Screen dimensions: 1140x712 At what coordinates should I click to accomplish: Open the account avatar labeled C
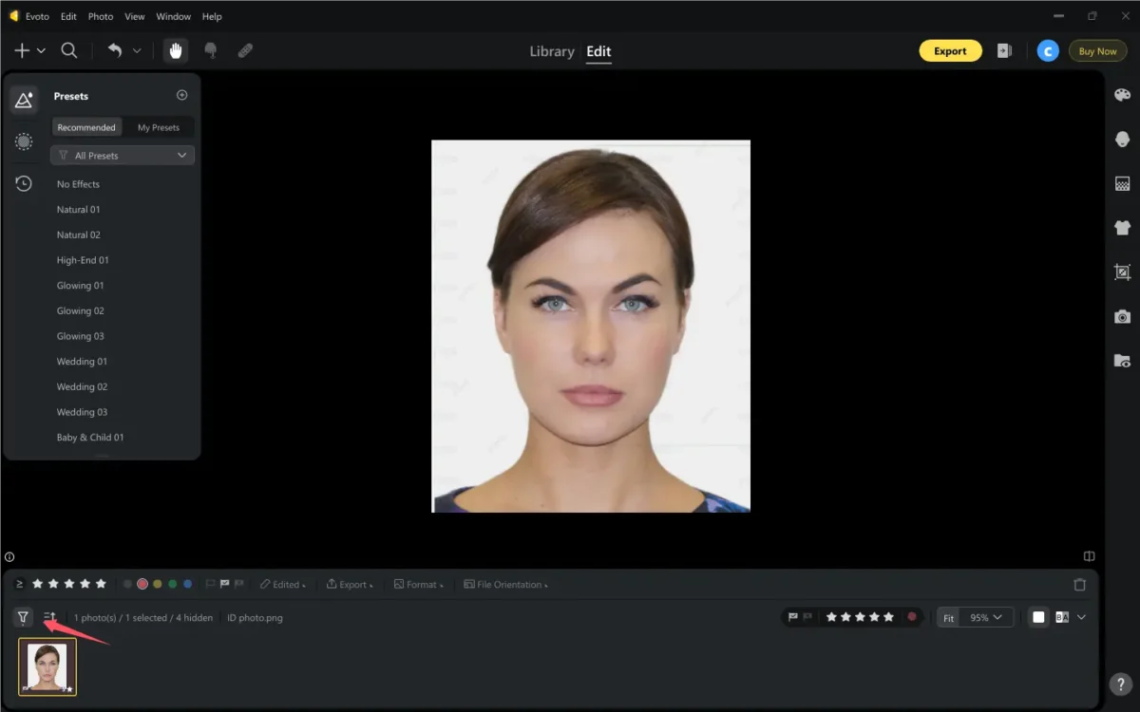click(1048, 51)
